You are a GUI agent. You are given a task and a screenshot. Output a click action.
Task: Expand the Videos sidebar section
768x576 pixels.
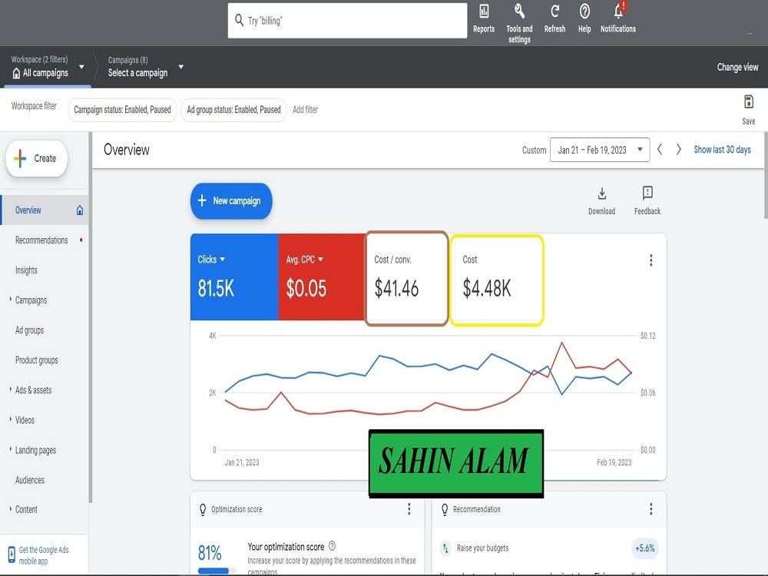coord(10,419)
